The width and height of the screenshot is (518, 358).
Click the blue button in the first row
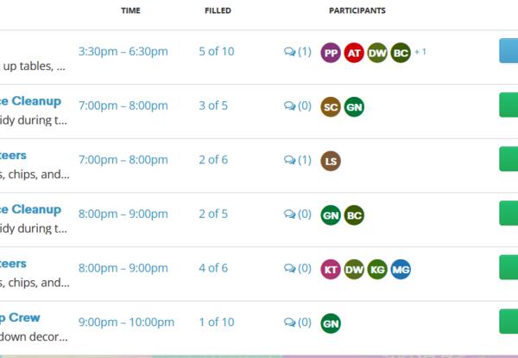pyautogui.click(x=509, y=51)
